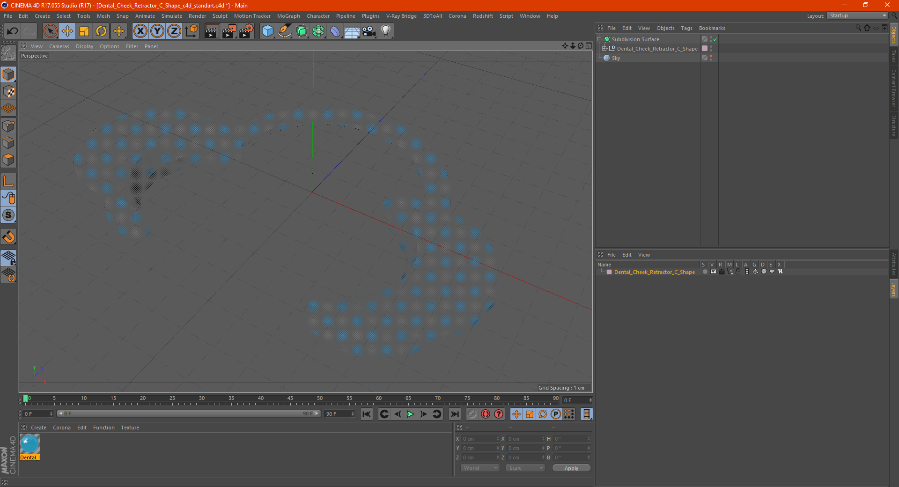899x487 pixels.
Task: Activate the Rotate tool
Action: point(101,31)
